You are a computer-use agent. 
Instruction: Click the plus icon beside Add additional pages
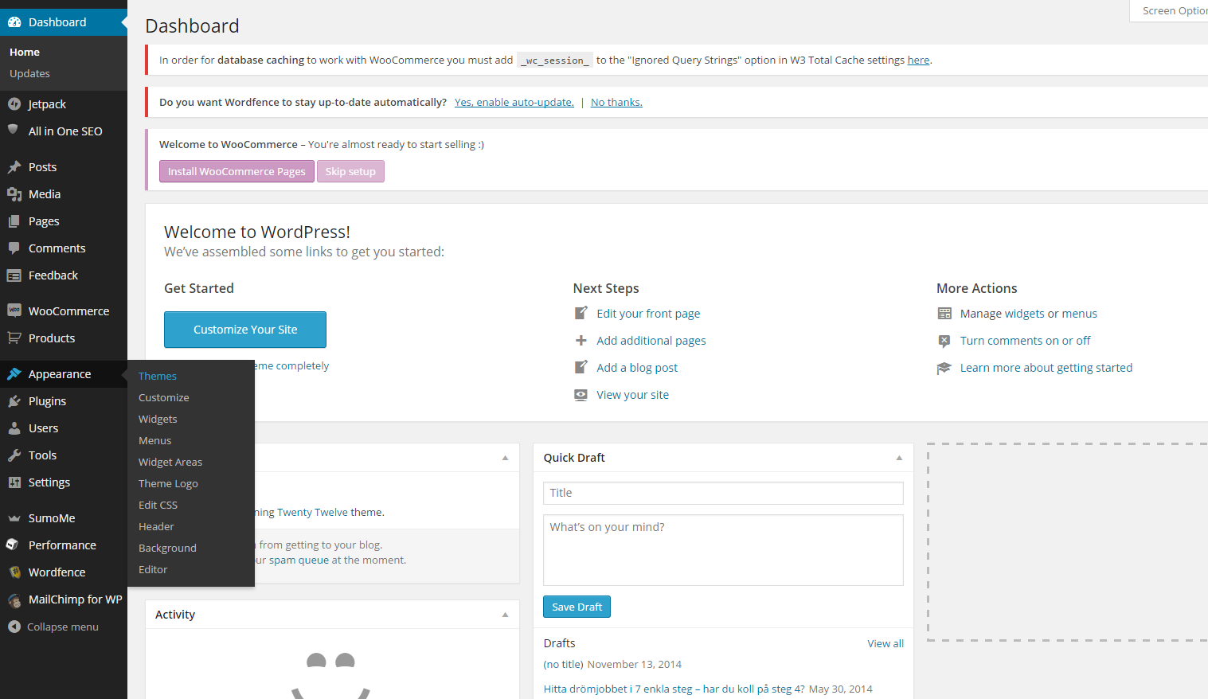click(x=581, y=341)
